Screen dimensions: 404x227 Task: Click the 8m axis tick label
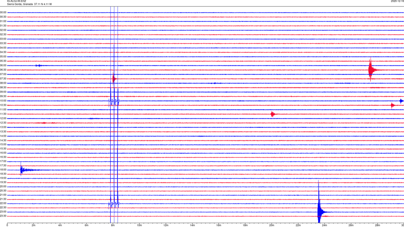[113, 225]
